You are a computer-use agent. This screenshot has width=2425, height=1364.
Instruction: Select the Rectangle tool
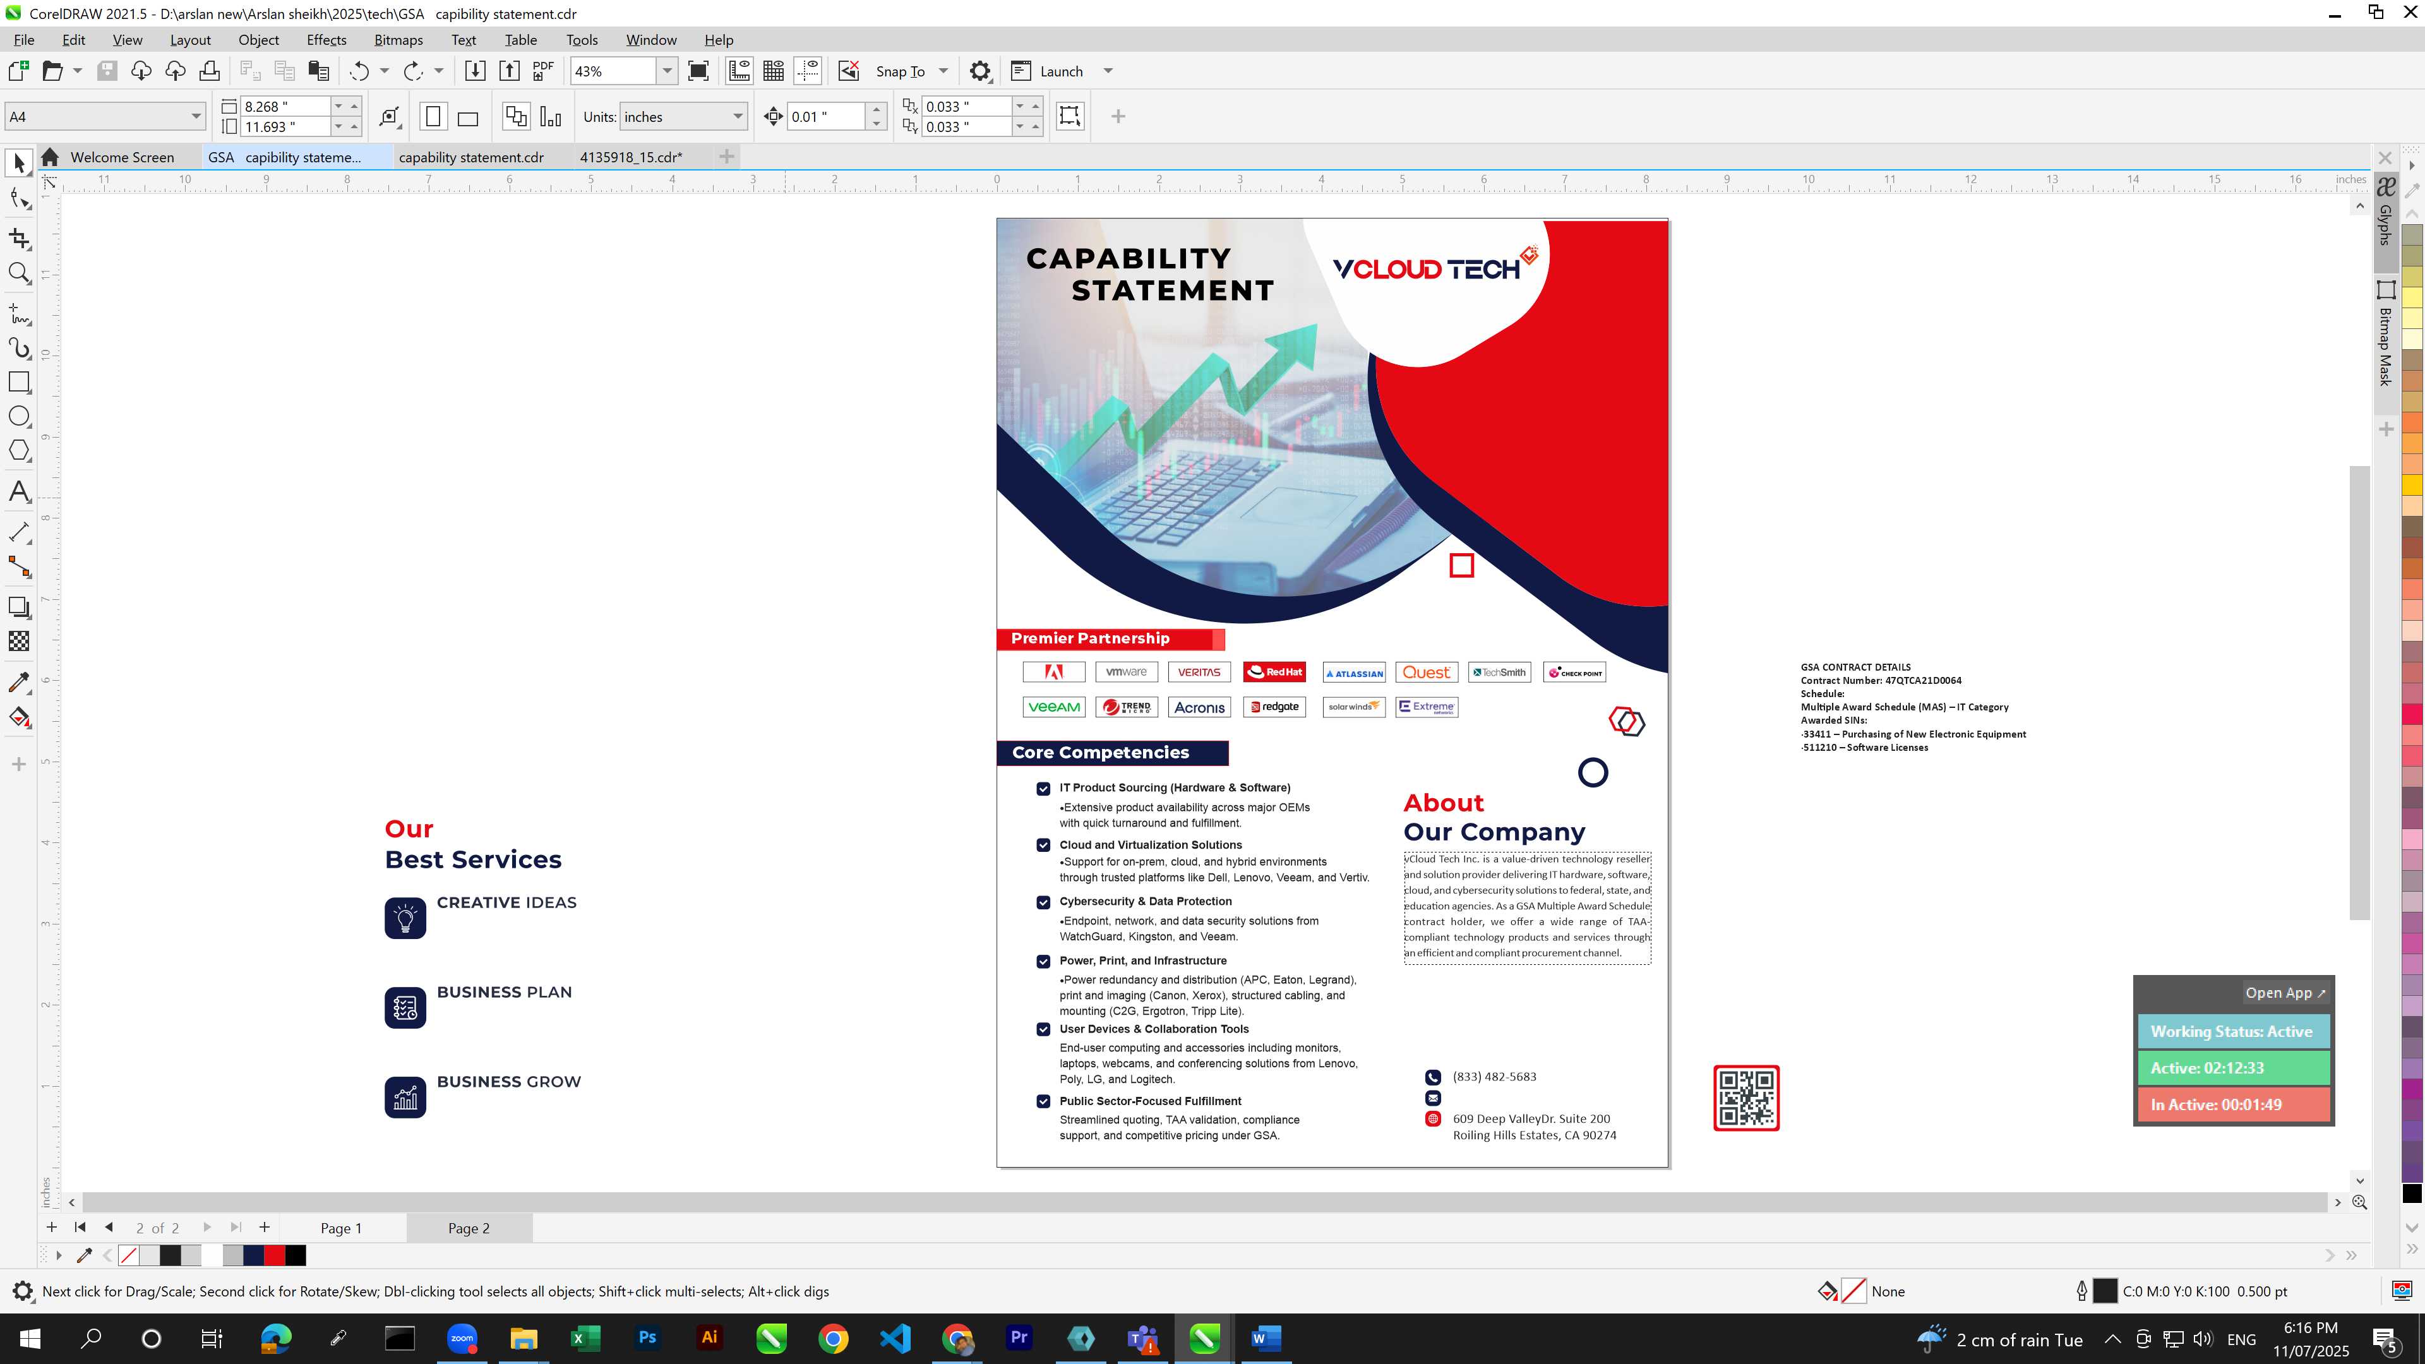coord(19,381)
